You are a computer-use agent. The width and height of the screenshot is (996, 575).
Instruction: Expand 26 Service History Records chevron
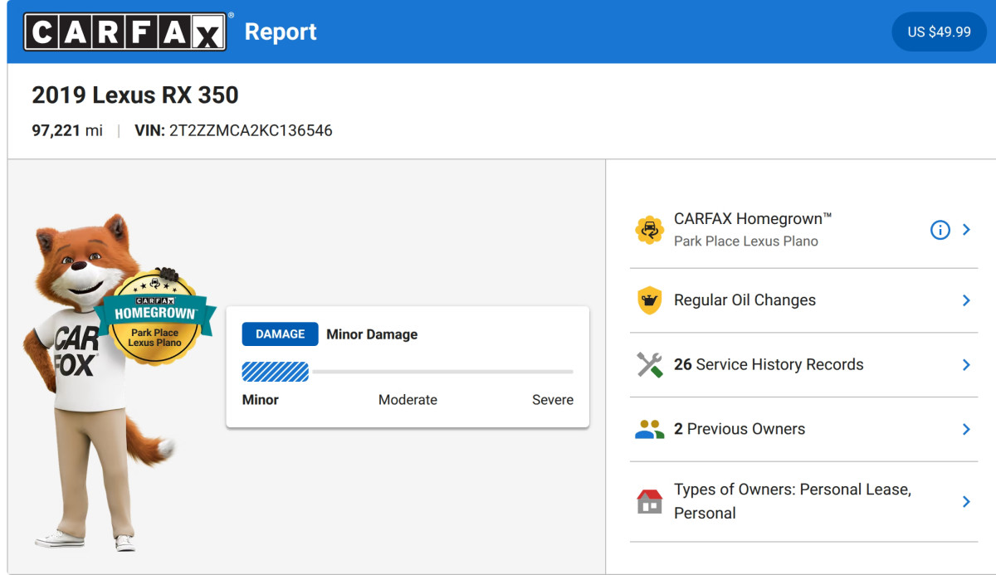point(966,365)
